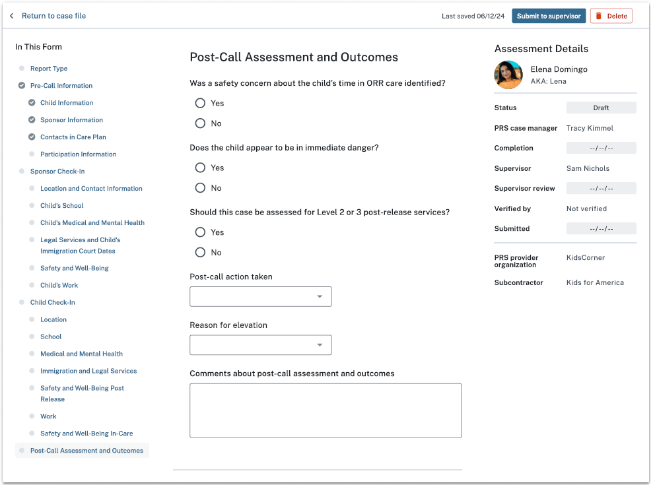This screenshot has width=651, height=485.
Task: Submit the form to supervisor
Action: tap(549, 16)
